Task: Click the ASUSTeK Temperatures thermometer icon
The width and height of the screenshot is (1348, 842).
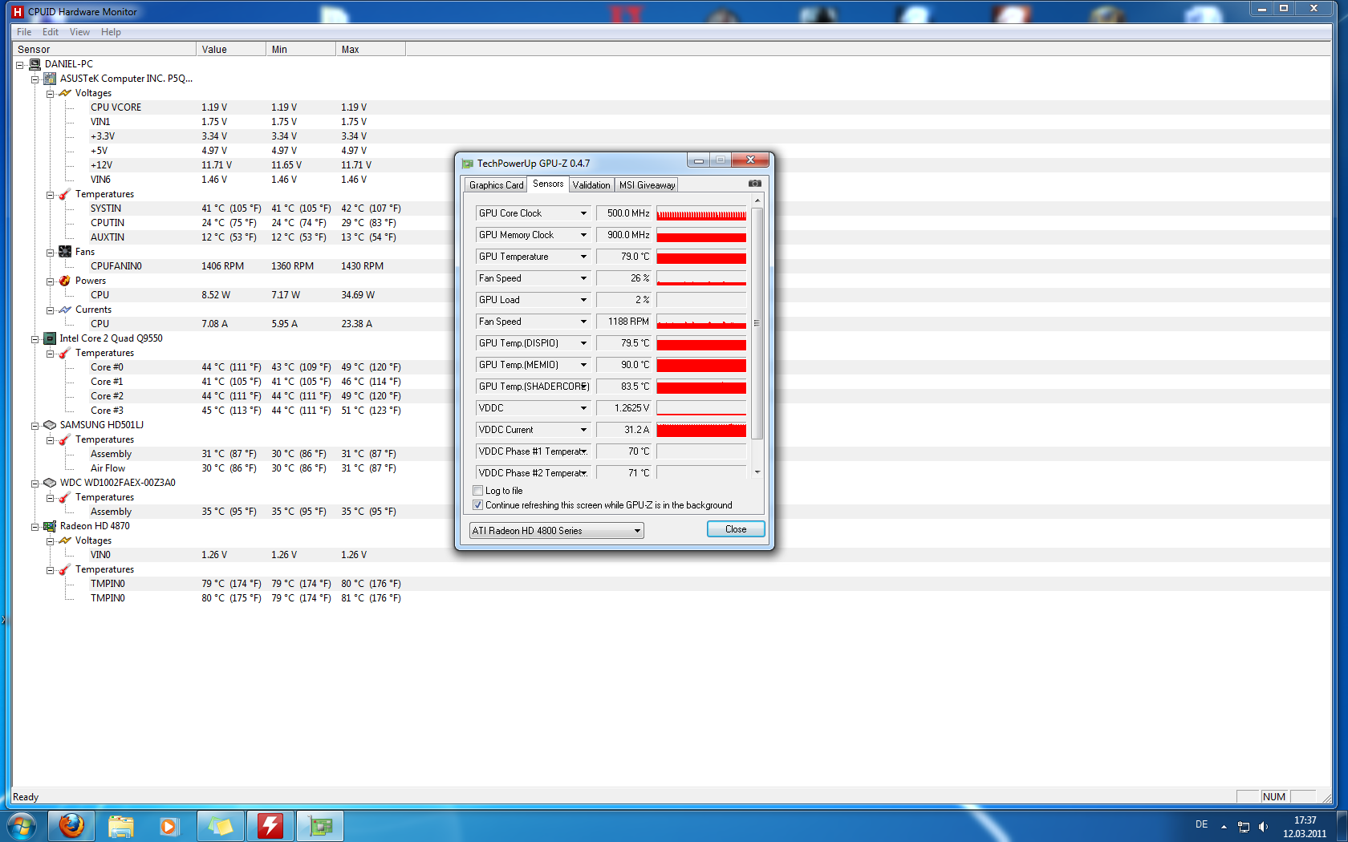Action: pos(65,194)
